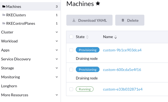Sort by State using its sort arrows
Screen dimensions: 168x102
click(87, 37)
